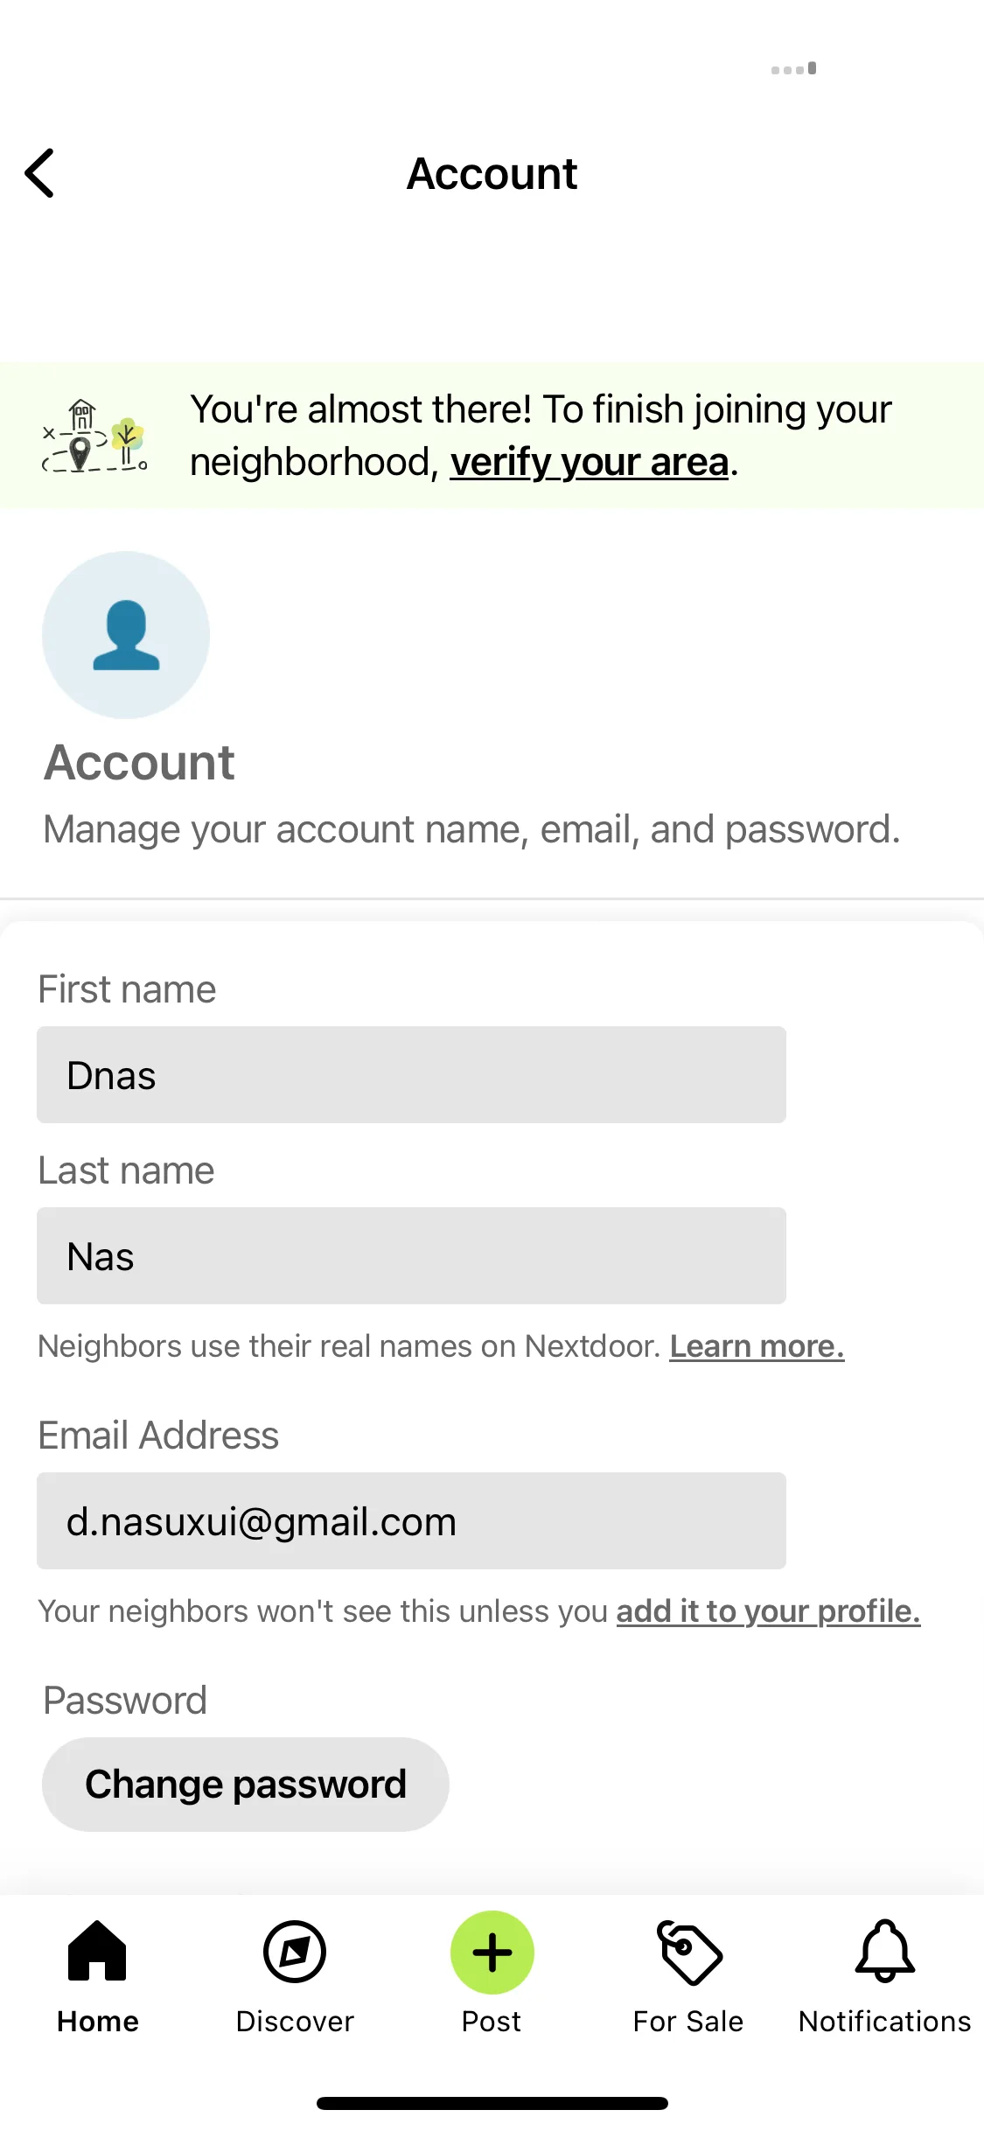984x2131 pixels.
Task: Tap the bottom home indicator bar
Action: tap(492, 2103)
